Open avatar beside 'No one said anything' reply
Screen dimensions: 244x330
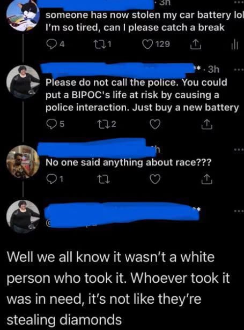coord(23,161)
